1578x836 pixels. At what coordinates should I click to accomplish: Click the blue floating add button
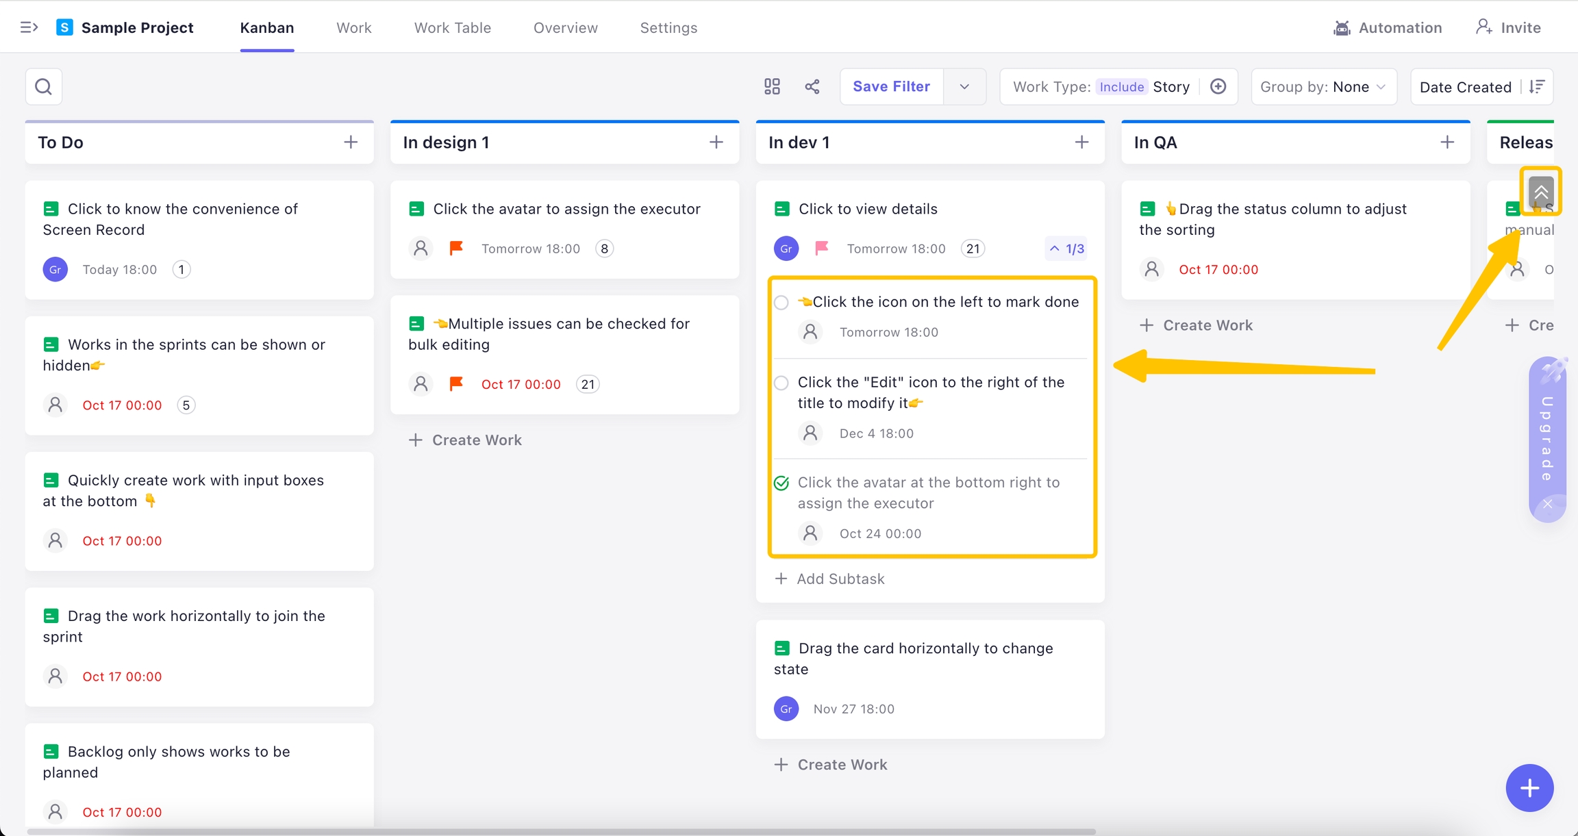(1529, 788)
